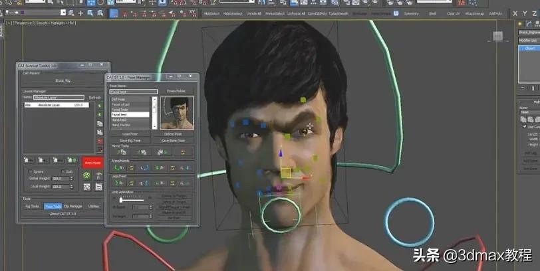Click the Y axis constraint button
Screen dimensions: 540x271
(525, 13)
